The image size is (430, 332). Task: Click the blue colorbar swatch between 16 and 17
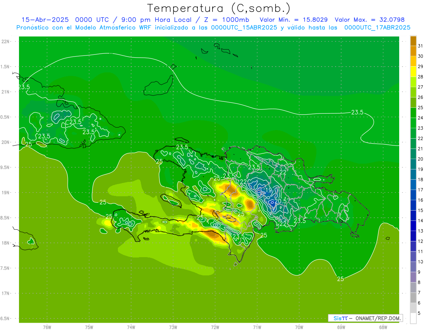tap(413, 195)
